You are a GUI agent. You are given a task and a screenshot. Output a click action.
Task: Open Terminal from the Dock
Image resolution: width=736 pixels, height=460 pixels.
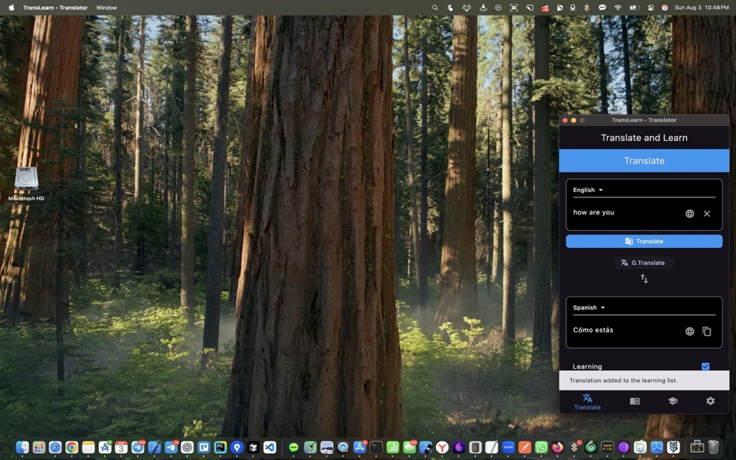(376, 448)
